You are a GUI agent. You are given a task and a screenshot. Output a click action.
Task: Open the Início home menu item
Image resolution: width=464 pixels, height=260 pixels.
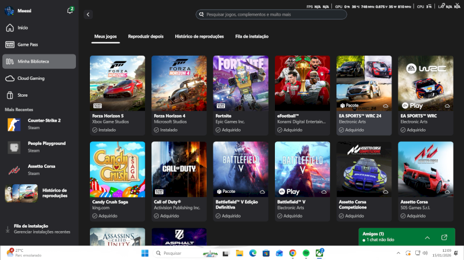(39, 28)
